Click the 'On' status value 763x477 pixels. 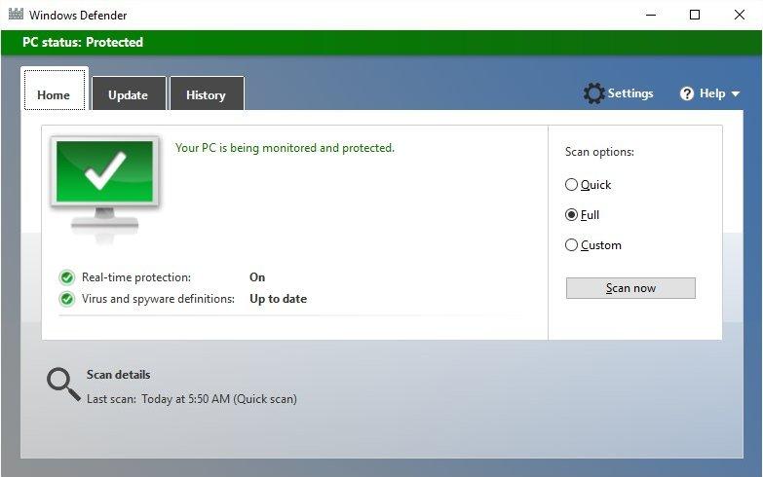[x=257, y=277]
